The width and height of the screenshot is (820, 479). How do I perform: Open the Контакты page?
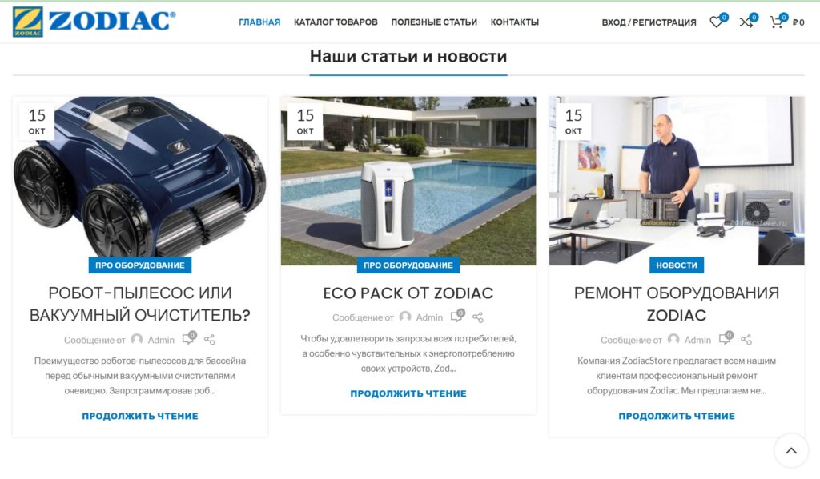tap(515, 22)
